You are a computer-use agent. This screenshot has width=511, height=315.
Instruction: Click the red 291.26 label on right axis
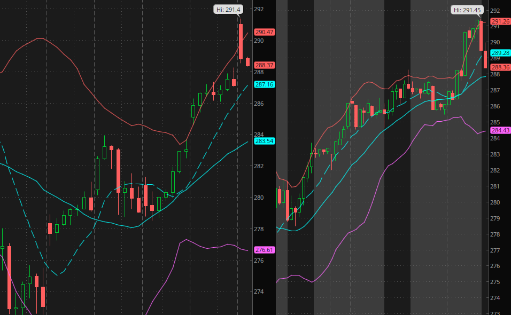coord(500,21)
